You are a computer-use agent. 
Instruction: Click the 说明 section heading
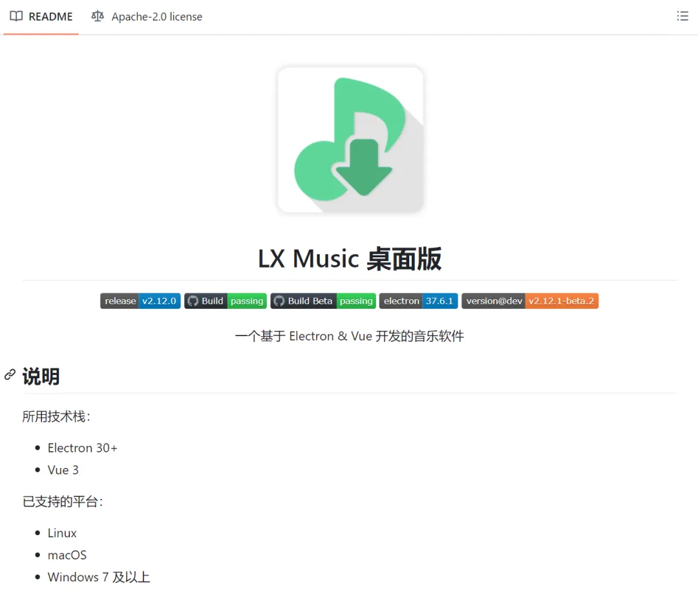tap(41, 376)
